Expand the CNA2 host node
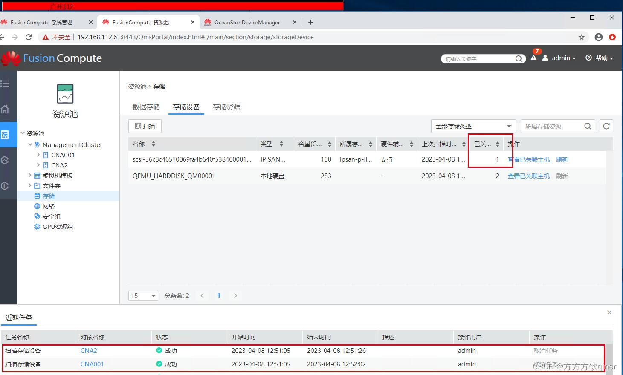 pyautogui.click(x=38, y=165)
